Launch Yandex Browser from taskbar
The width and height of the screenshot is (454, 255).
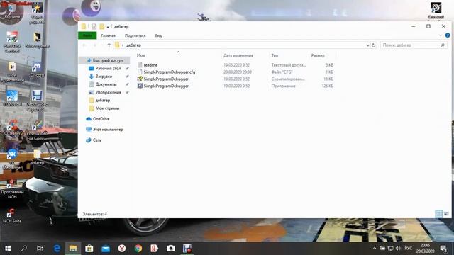[x=122, y=249]
